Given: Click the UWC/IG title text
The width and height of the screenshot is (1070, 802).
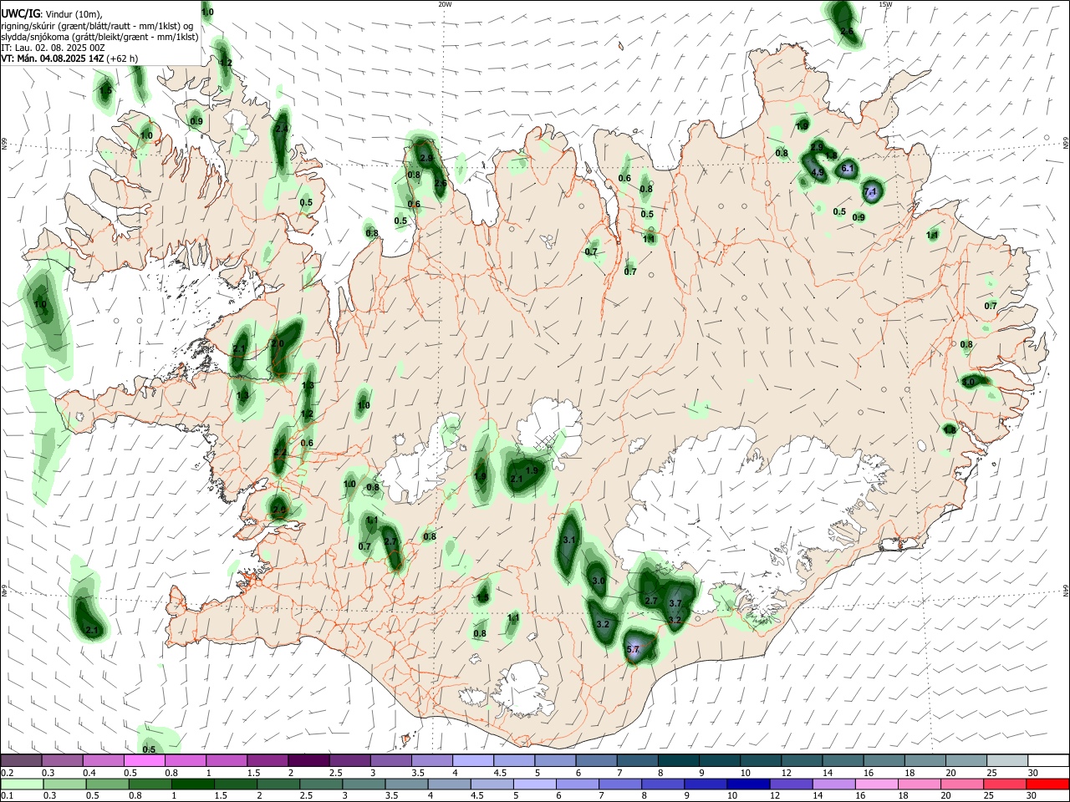Looking at the screenshot, I should point(19,13).
